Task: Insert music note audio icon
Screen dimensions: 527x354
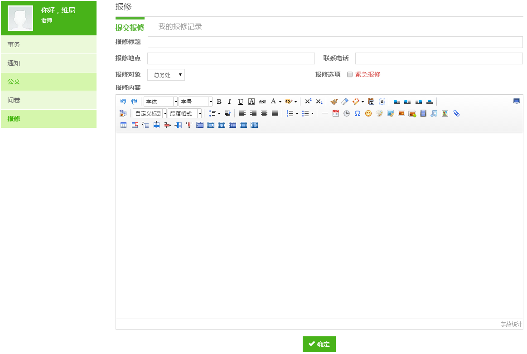Action: point(434,113)
